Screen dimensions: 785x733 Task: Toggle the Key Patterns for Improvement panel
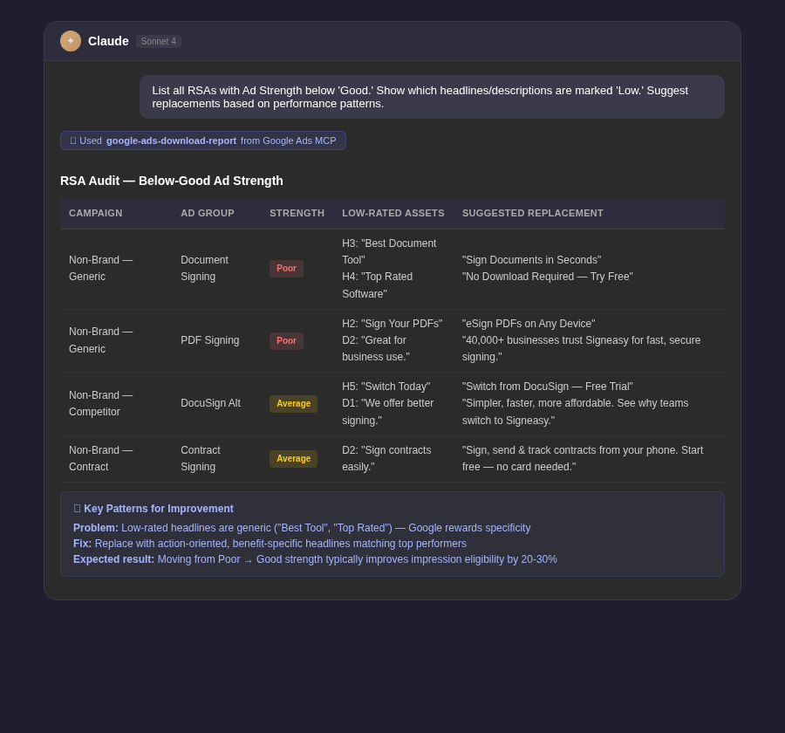pos(392,533)
